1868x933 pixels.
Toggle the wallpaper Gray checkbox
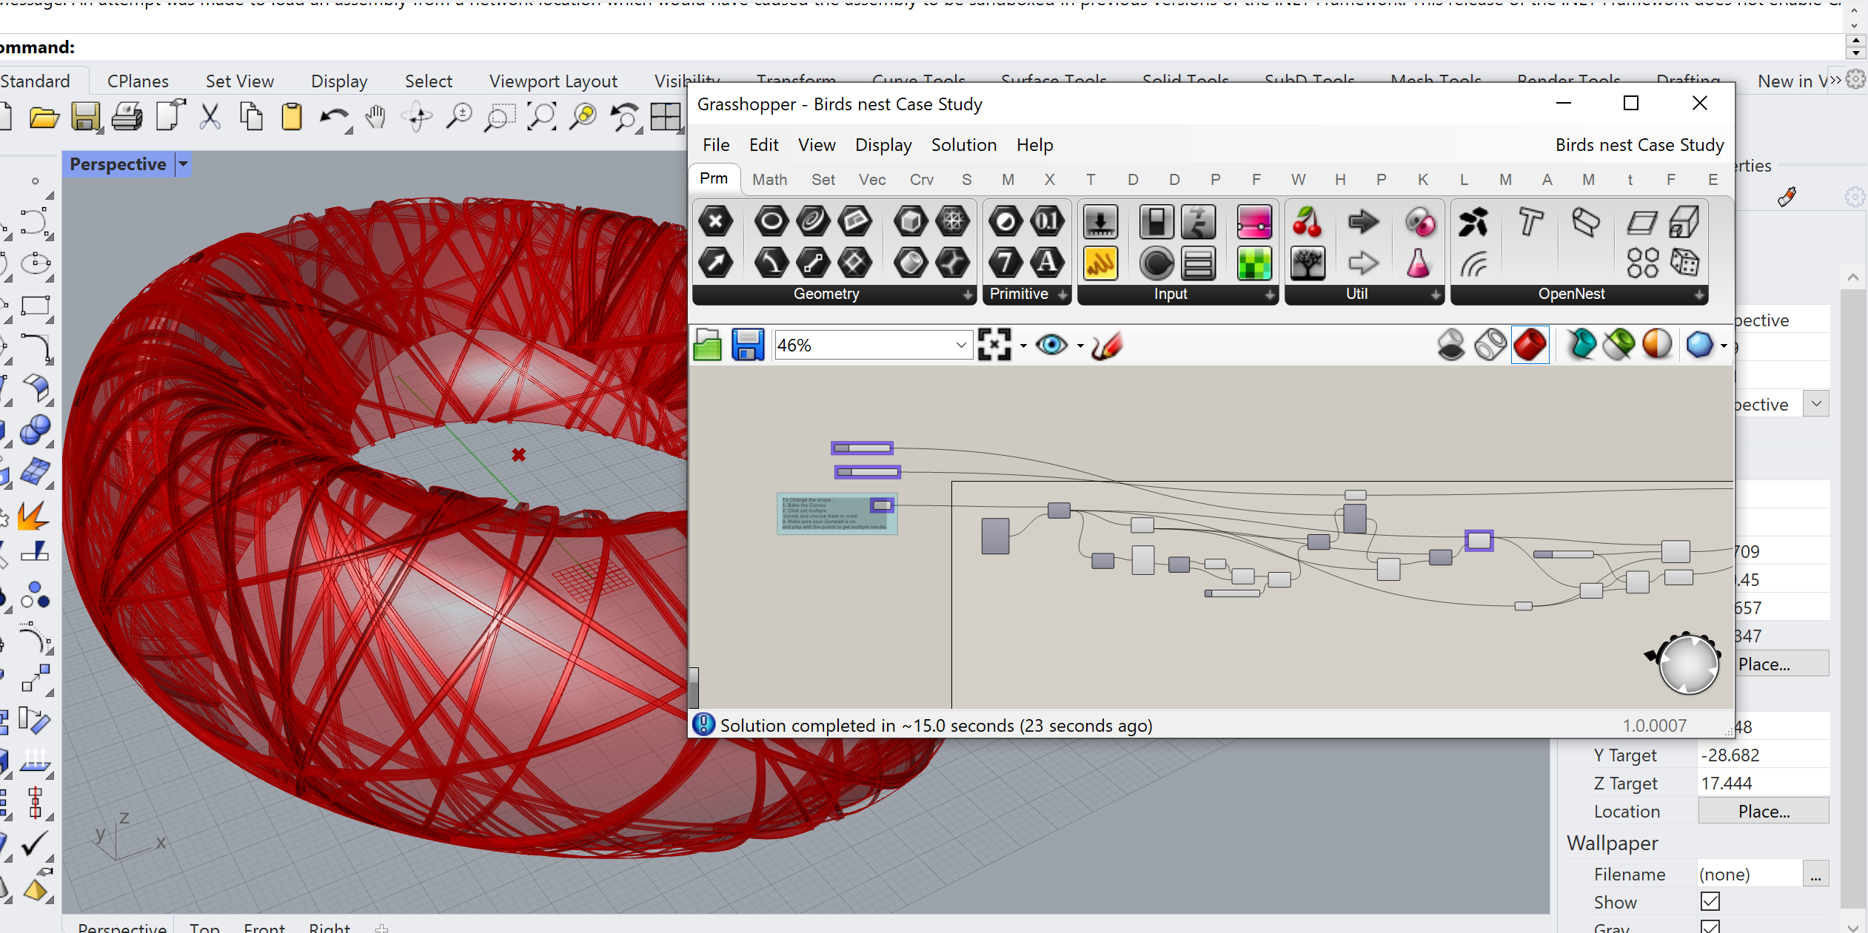[x=1710, y=926]
